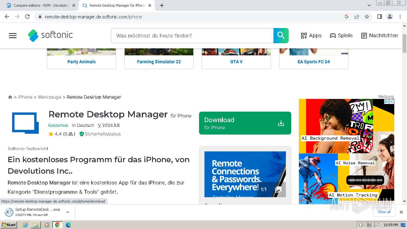This screenshot has width=407, height=229.
Task: Open the Farming Simulator 22 card
Action: click(x=159, y=59)
